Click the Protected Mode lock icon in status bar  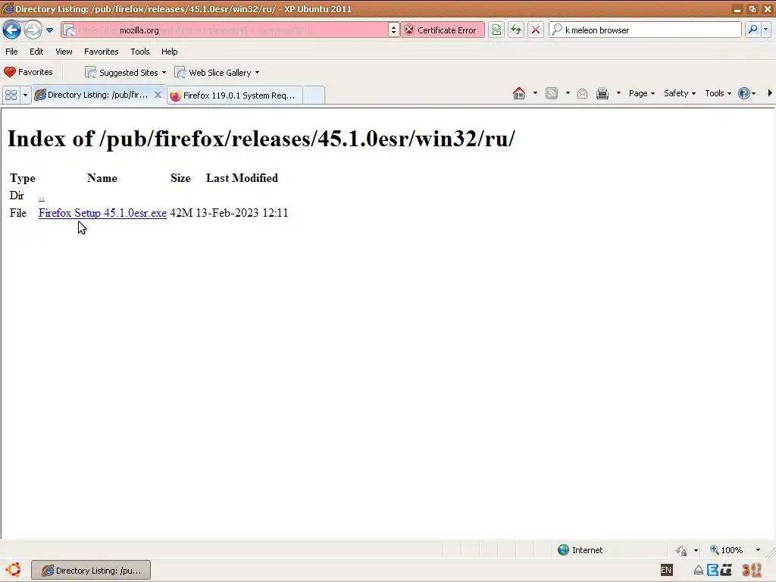(x=681, y=550)
